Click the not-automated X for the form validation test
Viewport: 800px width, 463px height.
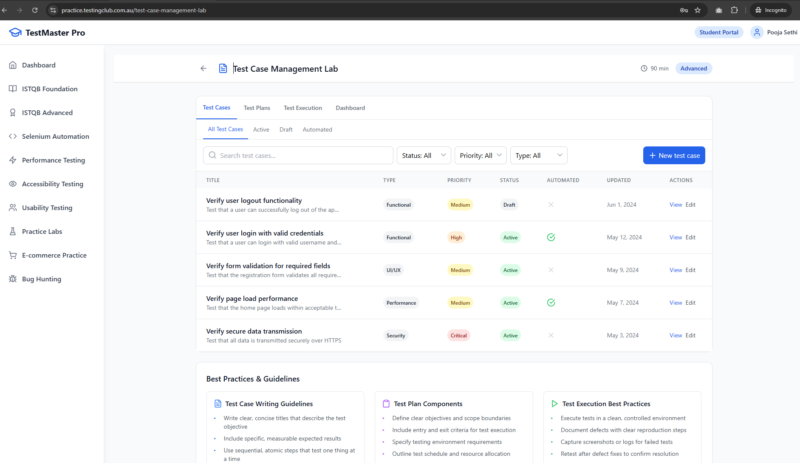[551, 270]
